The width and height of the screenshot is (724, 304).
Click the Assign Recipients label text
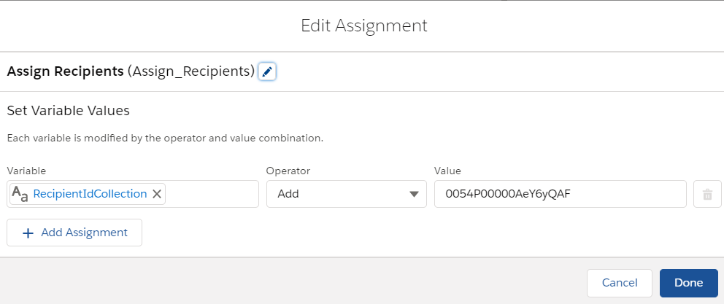pos(65,71)
